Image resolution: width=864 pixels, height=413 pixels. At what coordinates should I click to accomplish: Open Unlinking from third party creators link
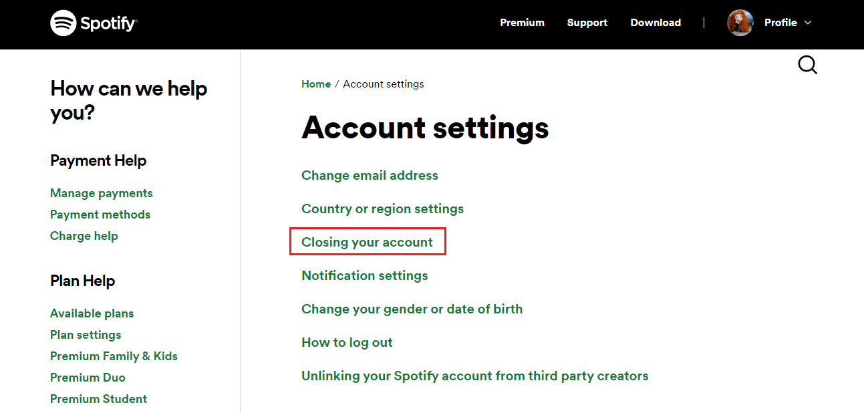(x=474, y=376)
